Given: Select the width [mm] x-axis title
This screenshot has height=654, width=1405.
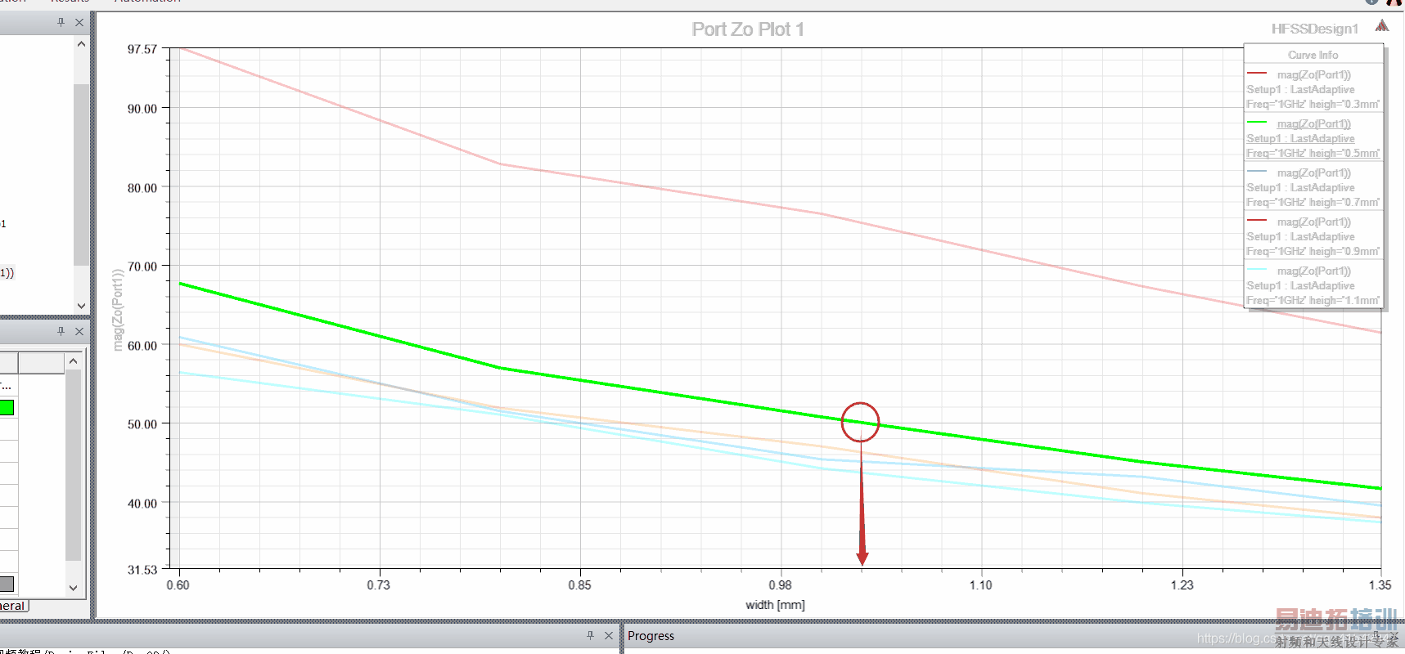Looking at the screenshot, I should [775, 605].
